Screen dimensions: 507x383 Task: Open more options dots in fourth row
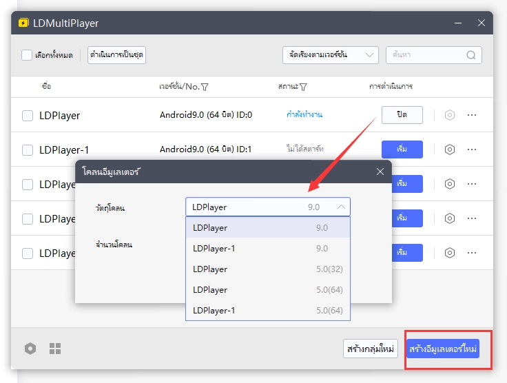(472, 218)
